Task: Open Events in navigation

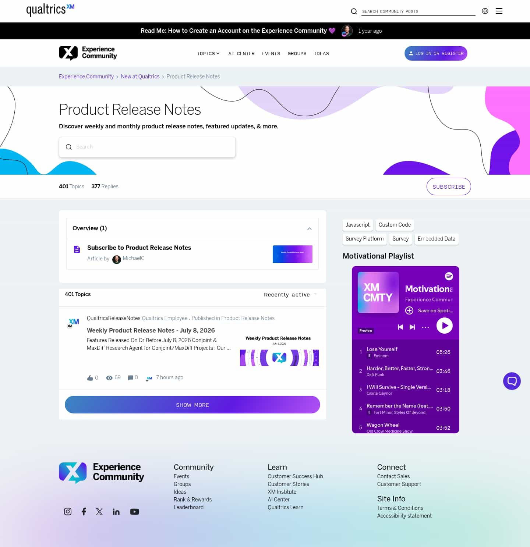Action: 271,53
